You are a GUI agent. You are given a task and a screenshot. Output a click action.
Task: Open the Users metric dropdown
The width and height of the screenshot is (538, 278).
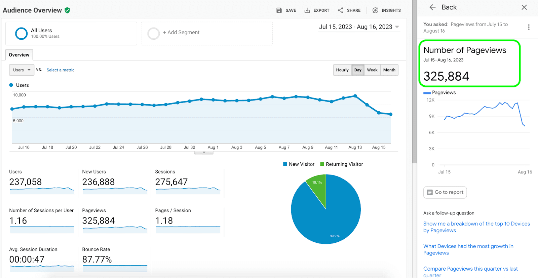pyautogui.click(x=22, y=70)
